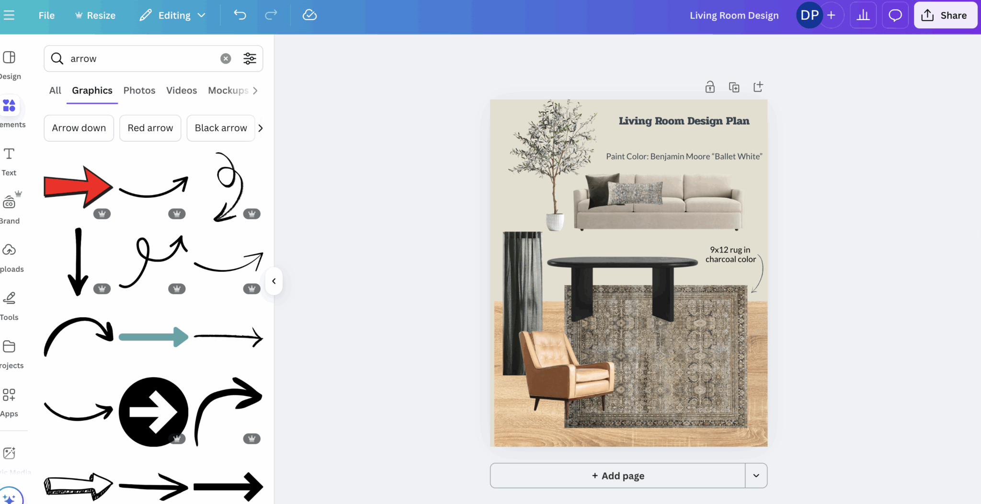Open the hamburger main menu

(9, 15)
